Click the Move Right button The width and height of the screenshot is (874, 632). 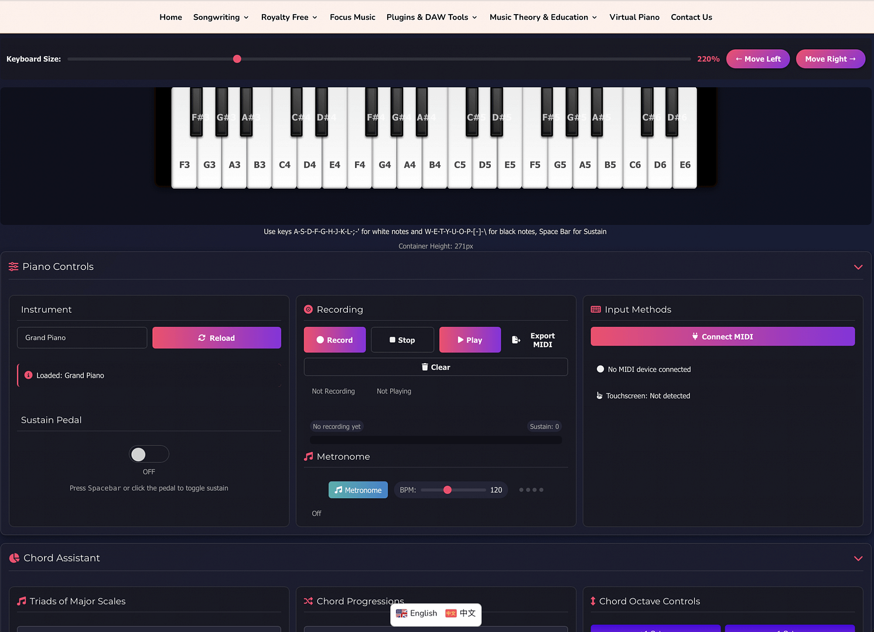pyautogui.click(x=830, y=59)
